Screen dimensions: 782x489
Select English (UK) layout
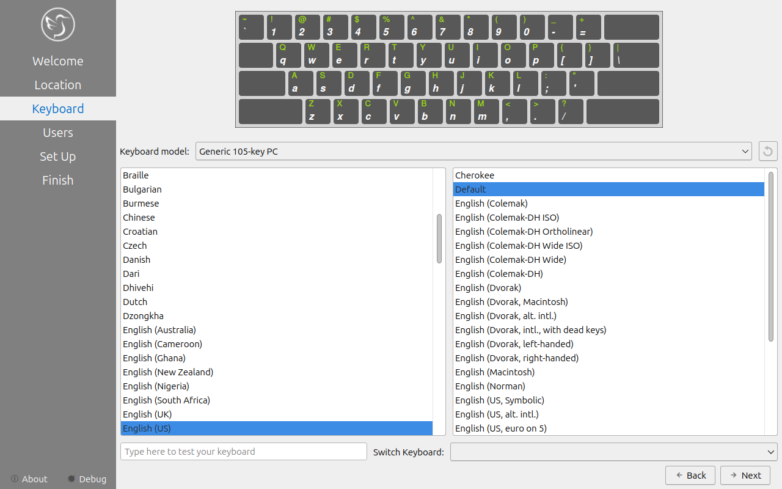pyautogui.click(x=147, y=414)
